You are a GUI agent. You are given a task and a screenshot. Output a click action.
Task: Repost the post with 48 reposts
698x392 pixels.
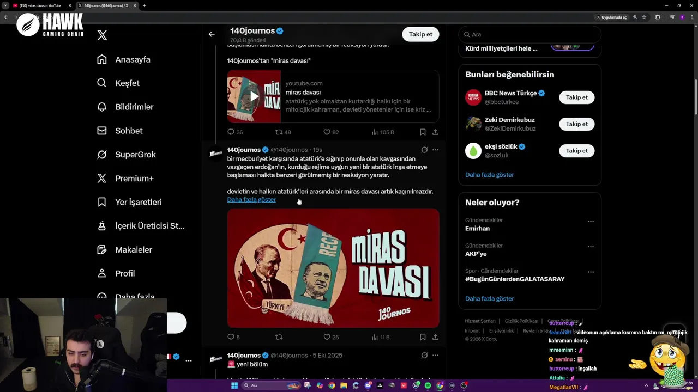point(283,132)
